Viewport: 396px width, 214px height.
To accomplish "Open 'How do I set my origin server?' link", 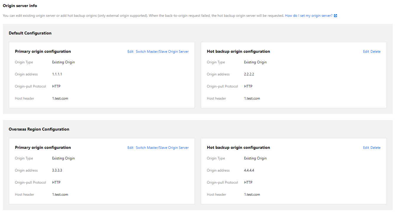I will coord(309,16).
